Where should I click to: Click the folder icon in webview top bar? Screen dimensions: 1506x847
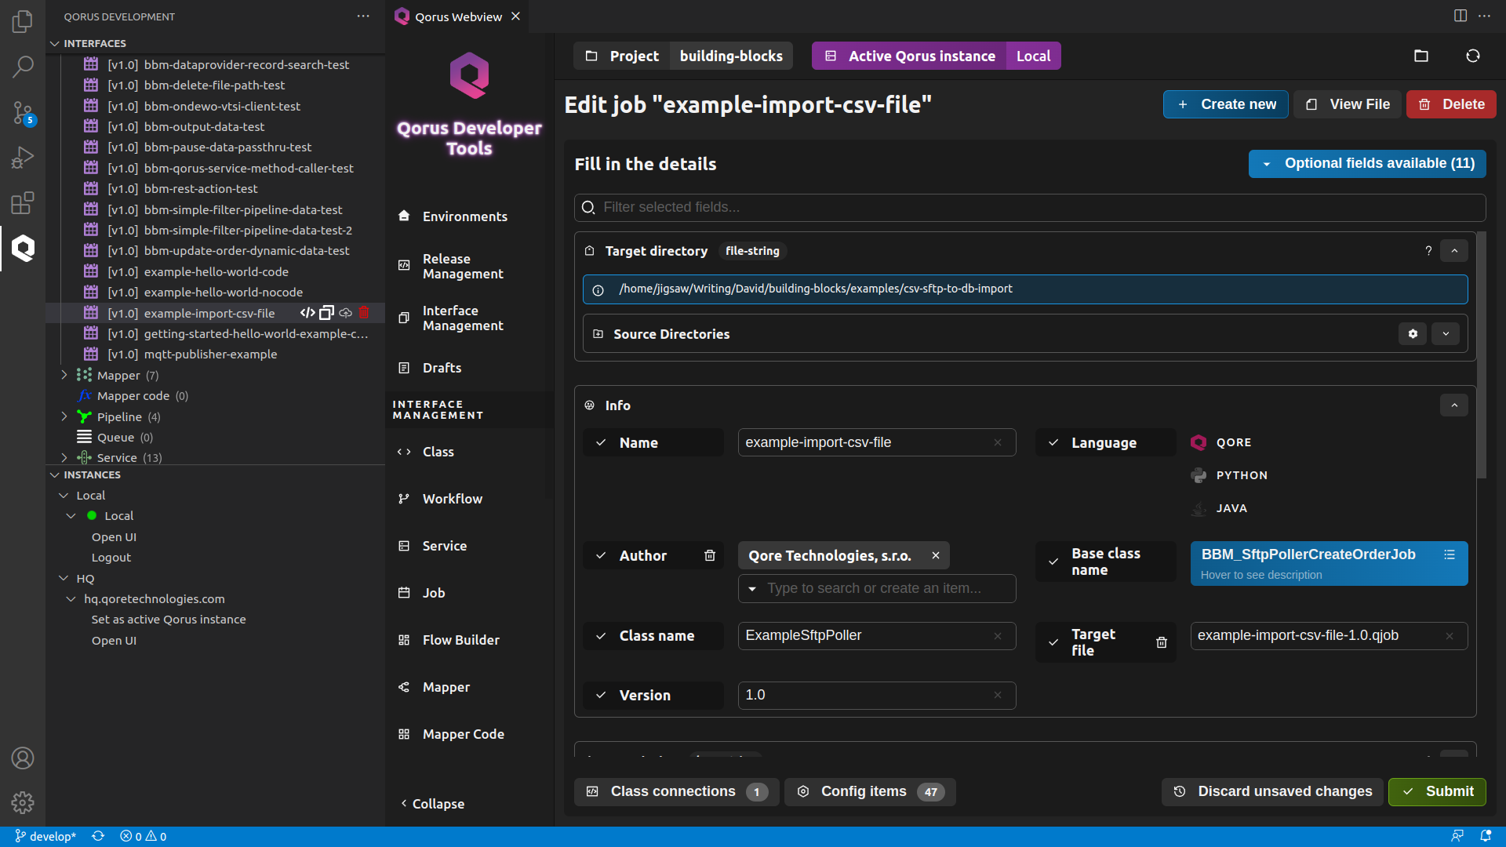coord(1421,56)
